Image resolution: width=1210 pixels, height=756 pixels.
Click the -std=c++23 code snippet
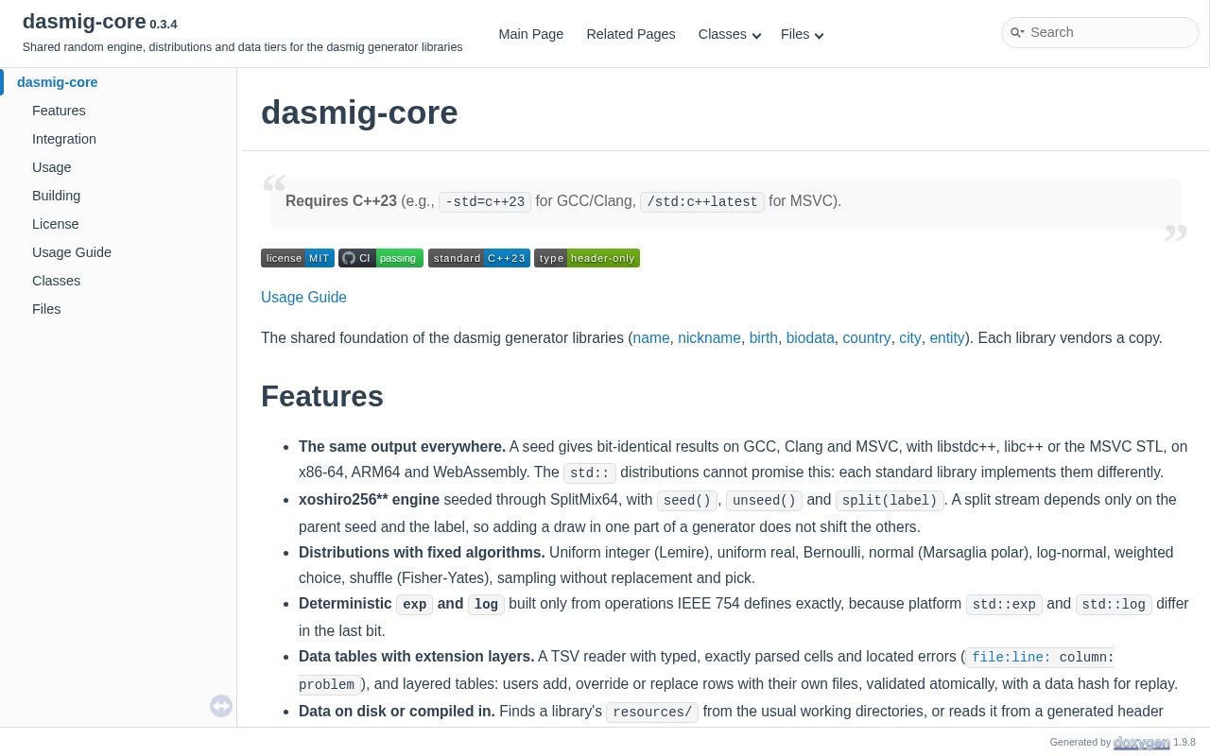[485, 202]
